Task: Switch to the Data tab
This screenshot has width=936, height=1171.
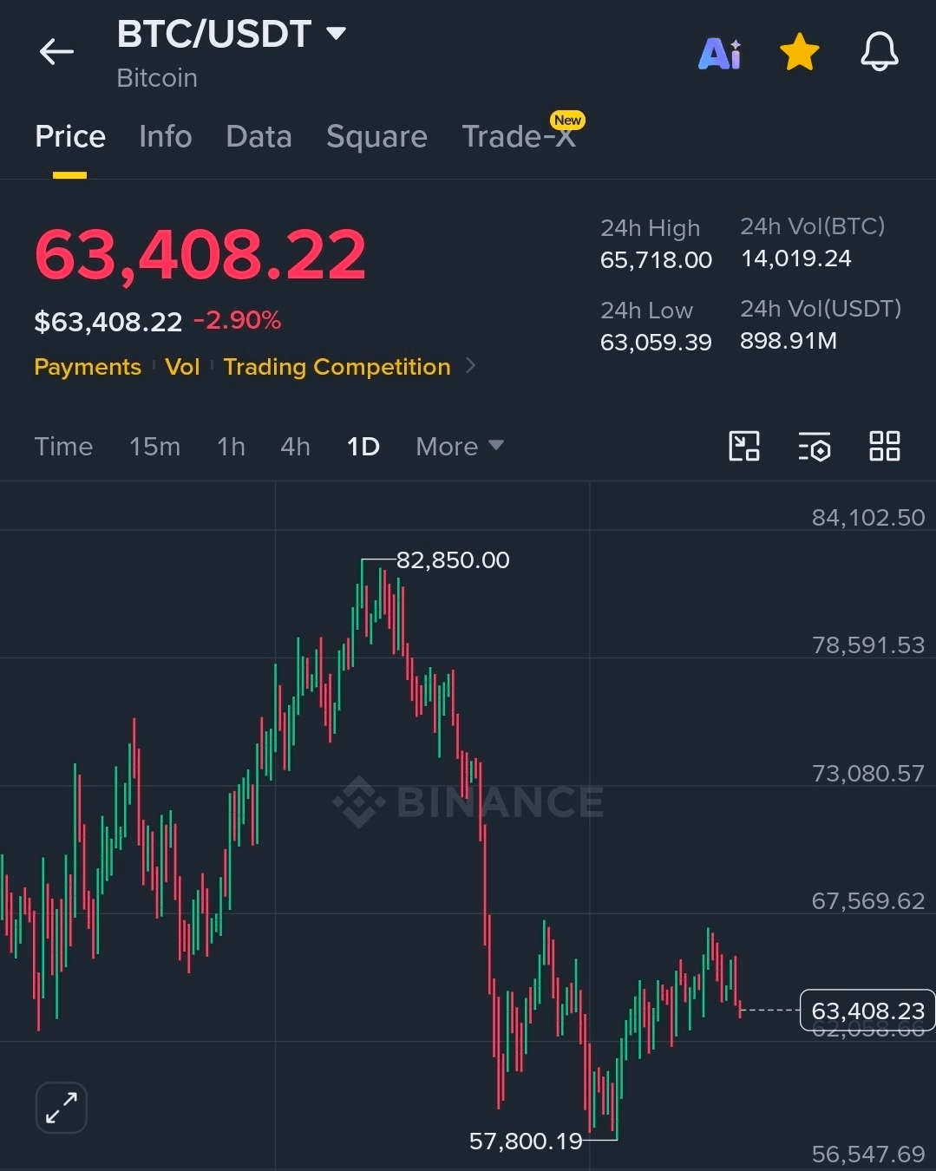Action: point(259,136)
